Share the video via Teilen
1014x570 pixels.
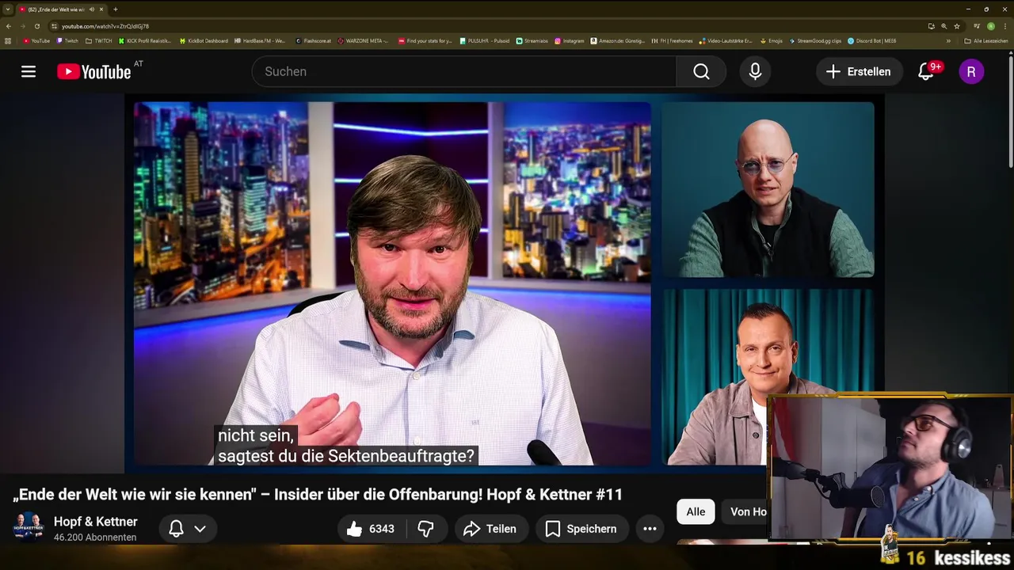coord(490,529)
